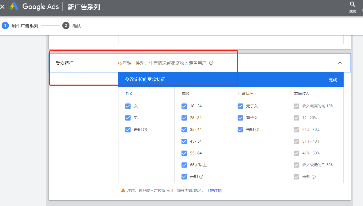Toggle the 收入最高的前 10% checkbox

(296, 106)
